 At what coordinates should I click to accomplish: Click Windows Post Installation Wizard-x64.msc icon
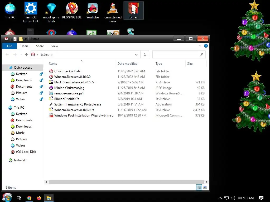click(x=51, y=115)
